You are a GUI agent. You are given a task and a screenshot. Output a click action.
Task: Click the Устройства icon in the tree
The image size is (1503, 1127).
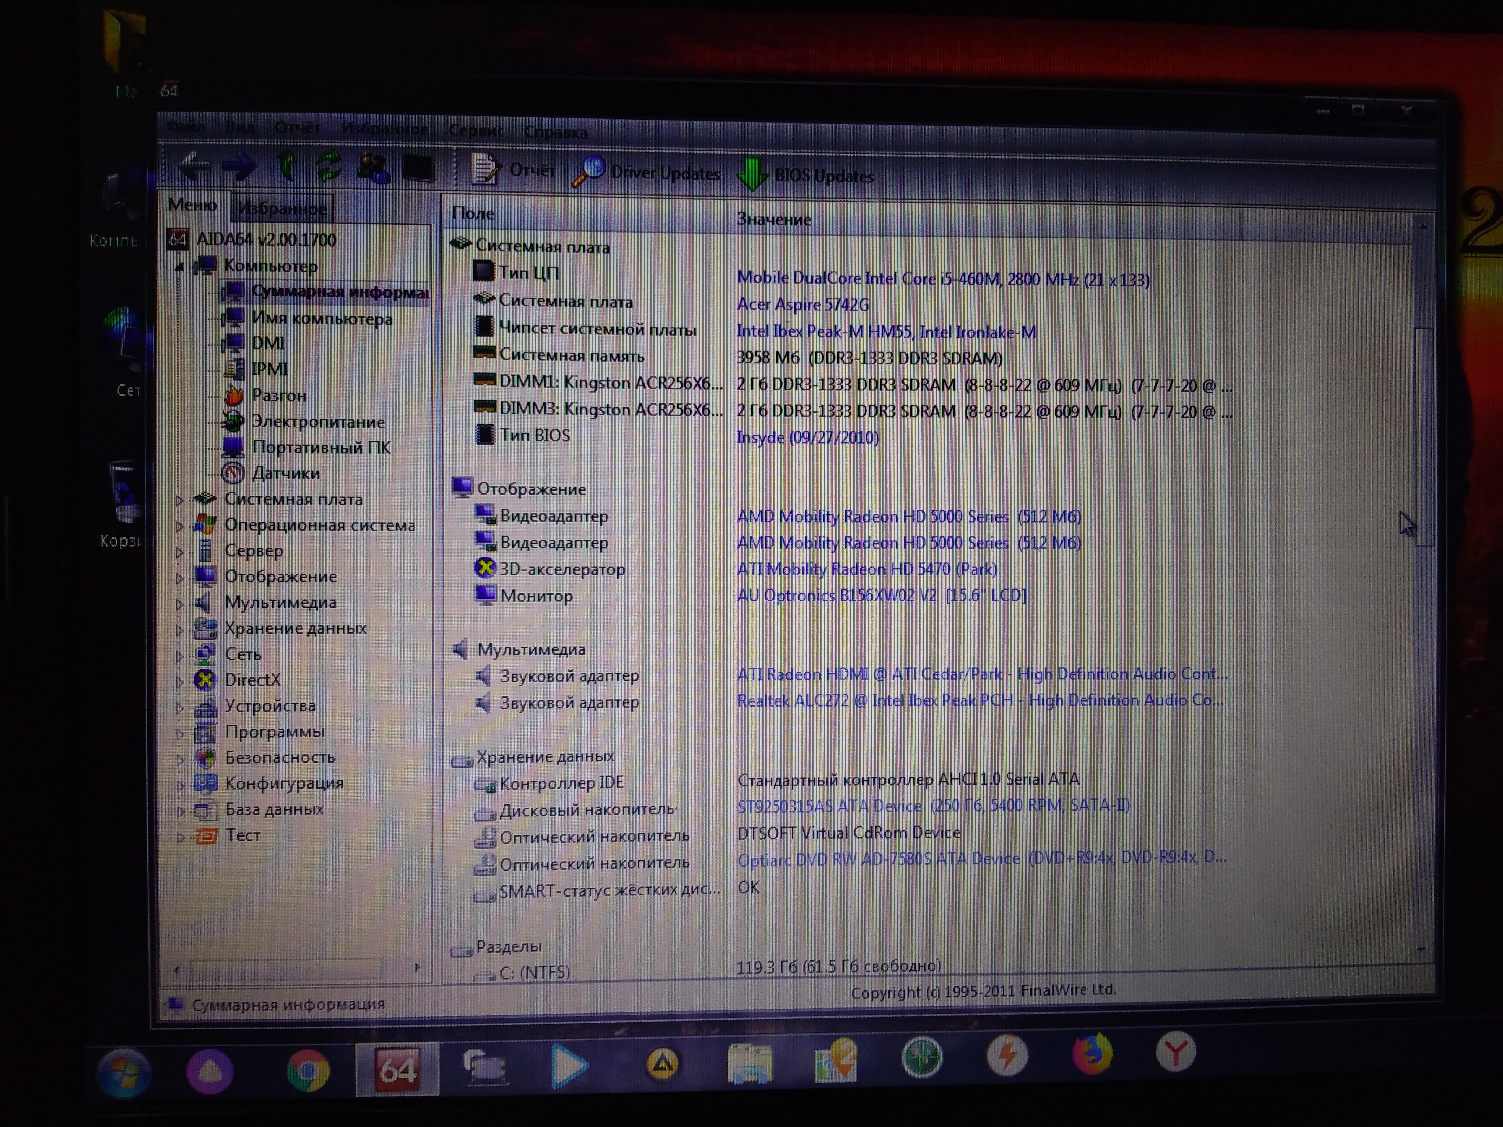pyautogui.click(x=205, y=707)
